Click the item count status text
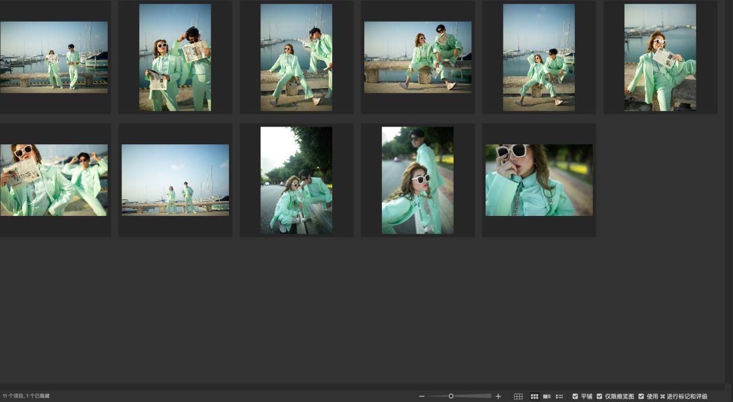 (x=26, y=396)
